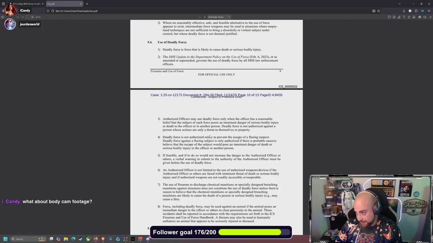
Task: Open Steam from taskbar
Action: 81,239
